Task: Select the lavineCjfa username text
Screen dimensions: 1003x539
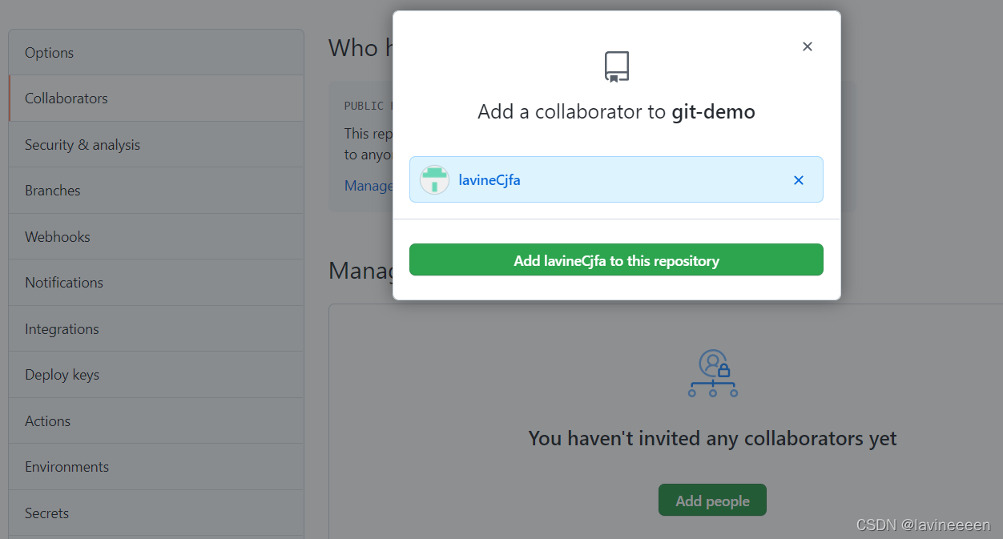Action: tap(489, 180)
